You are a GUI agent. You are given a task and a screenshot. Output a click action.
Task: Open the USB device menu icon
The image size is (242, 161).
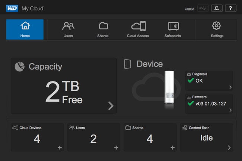click(203, 8)
